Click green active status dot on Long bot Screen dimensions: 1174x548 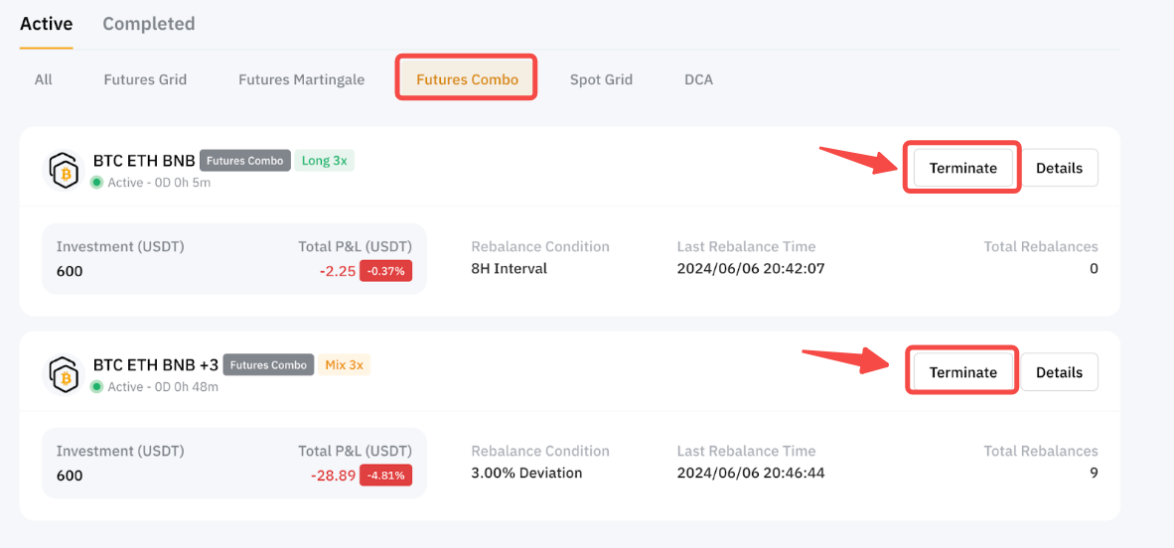pyautogui.click(x=97, y=183)
